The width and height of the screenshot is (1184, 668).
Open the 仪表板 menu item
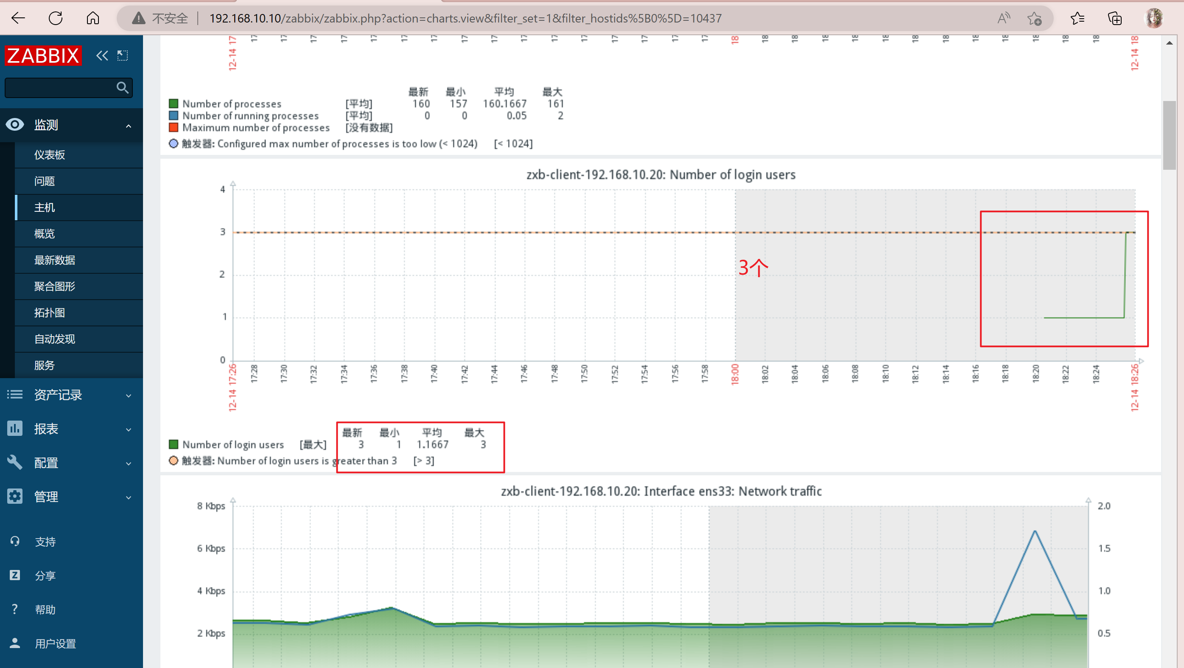click(x=79, y=155)
